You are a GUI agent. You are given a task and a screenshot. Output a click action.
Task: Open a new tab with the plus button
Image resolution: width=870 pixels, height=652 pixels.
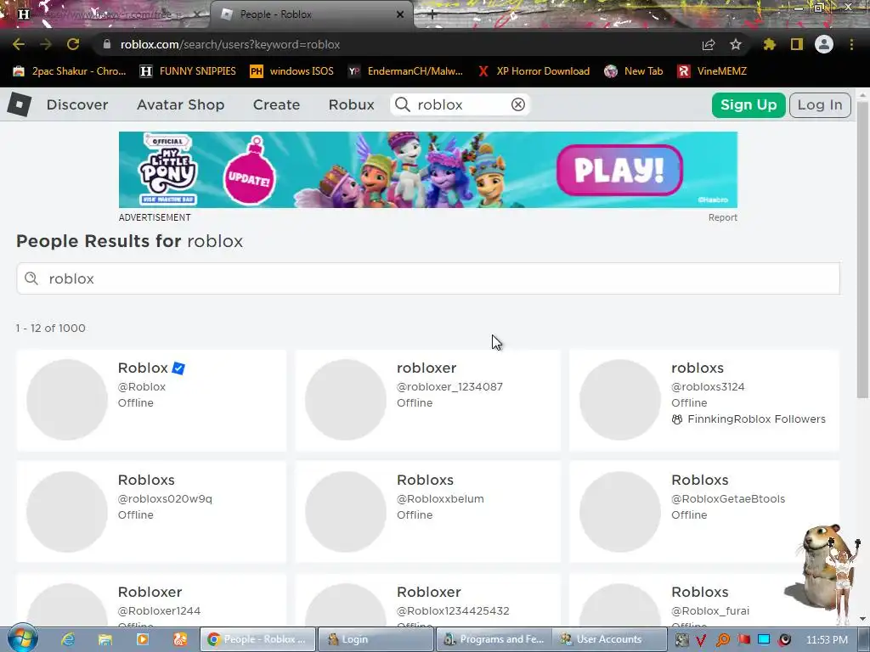(x=432, y=14)
